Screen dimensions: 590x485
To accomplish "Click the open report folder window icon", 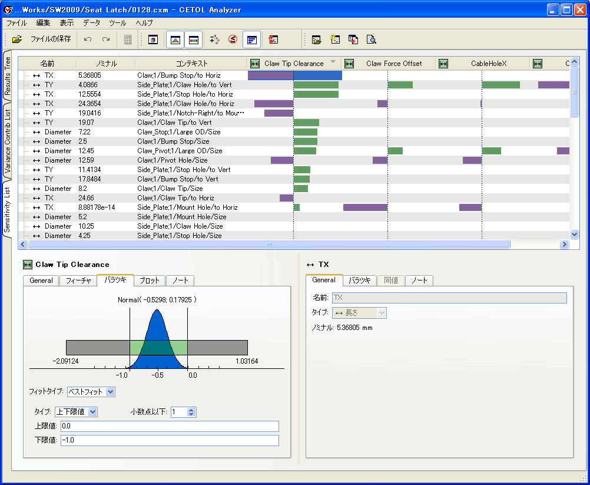I will coord(316,39).
